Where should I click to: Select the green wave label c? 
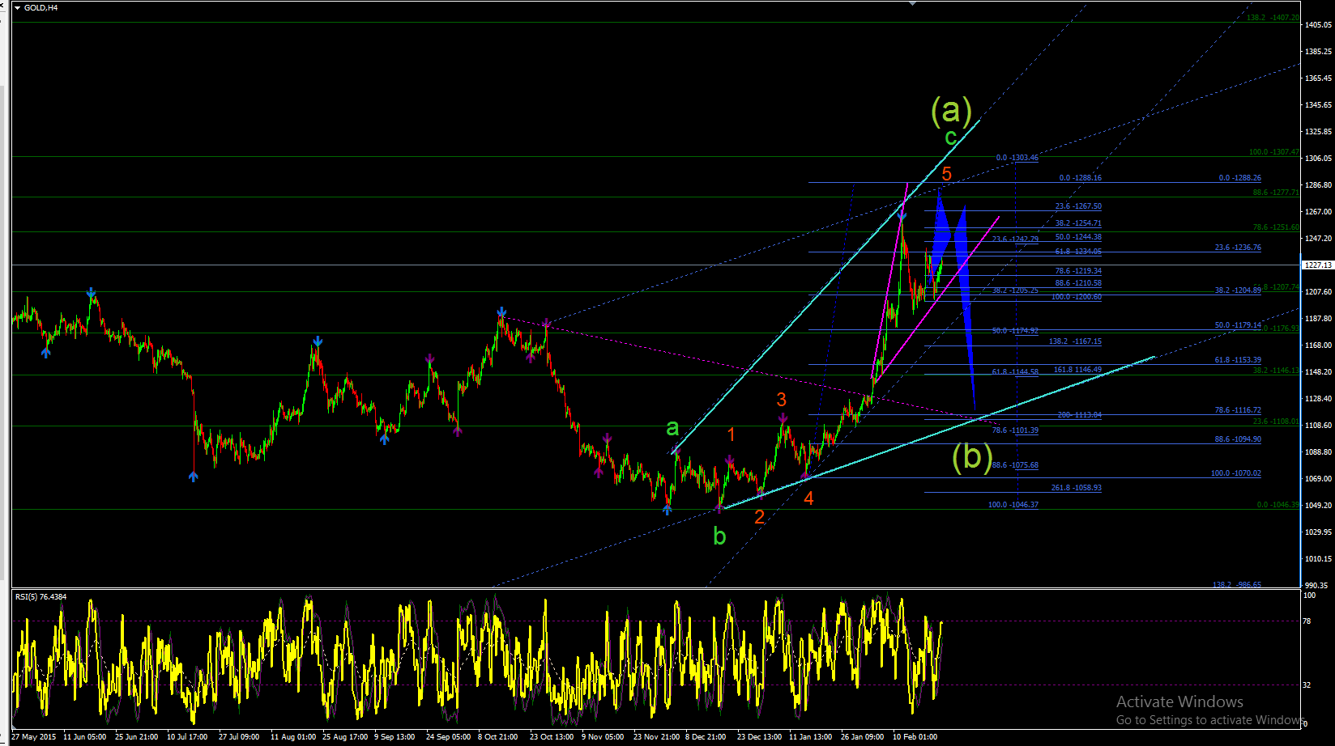pyautogui.click(x=951, y=138)
